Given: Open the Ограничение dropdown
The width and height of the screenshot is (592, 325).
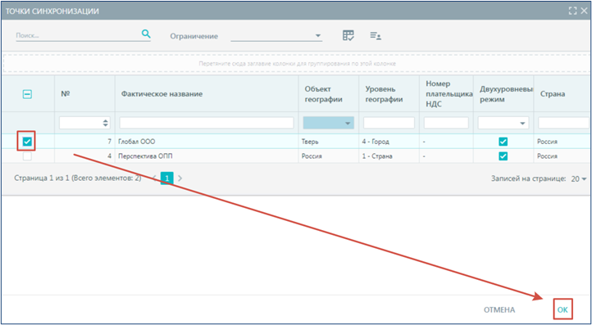Looking at the screenshot, I should (276, 36).
